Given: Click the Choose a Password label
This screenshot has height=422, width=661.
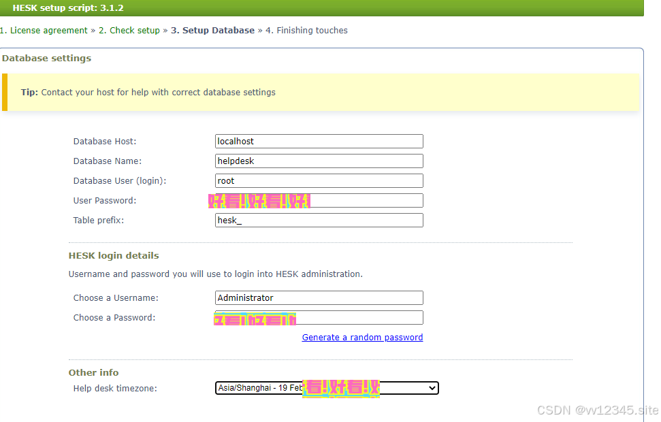Looking at the screenshot, I should [114, 317].
